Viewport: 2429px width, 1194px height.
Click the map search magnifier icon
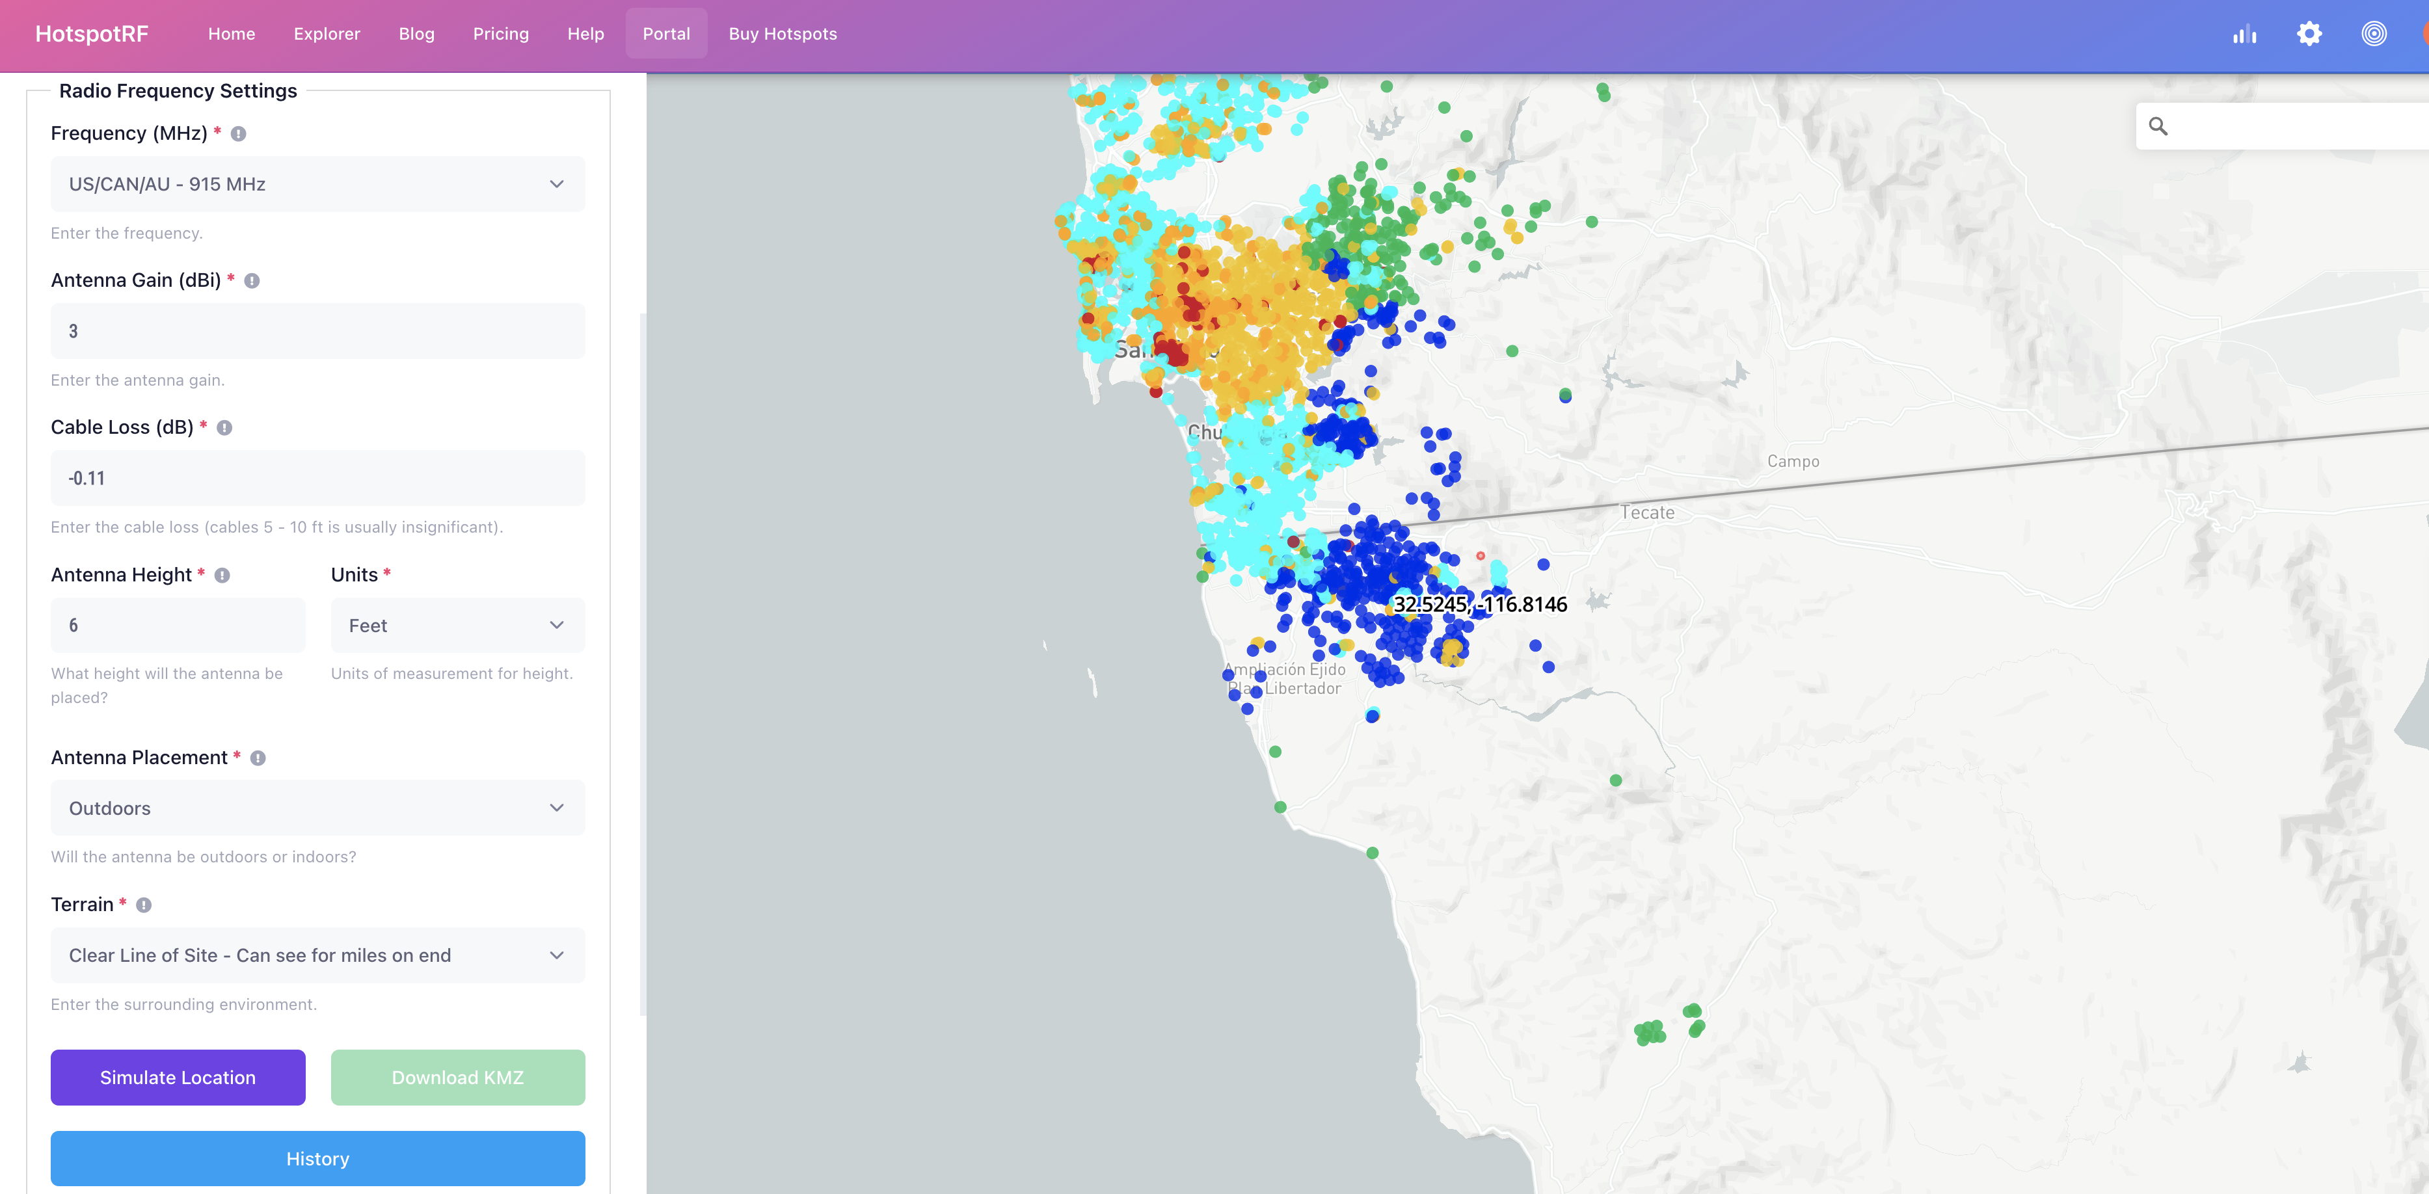2158,126
